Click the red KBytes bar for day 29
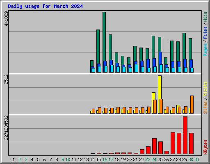 185,135
